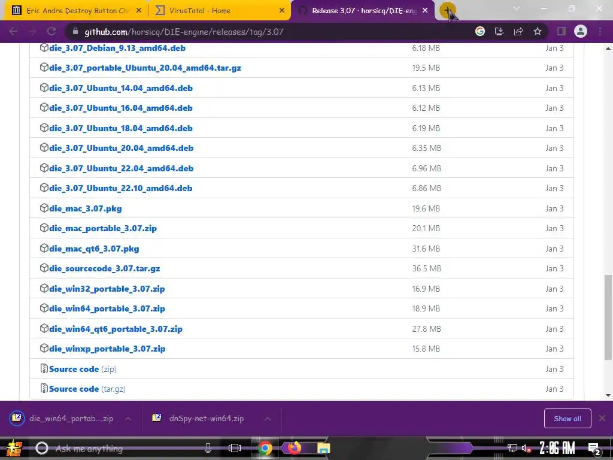Close the Release 3.07 tab
Viewport: 613px width, 460px height.
(x=425, y=11)
